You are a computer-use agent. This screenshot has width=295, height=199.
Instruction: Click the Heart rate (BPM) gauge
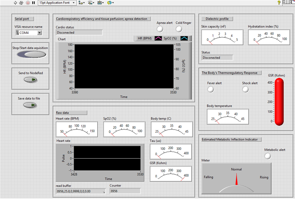(77, 129)
